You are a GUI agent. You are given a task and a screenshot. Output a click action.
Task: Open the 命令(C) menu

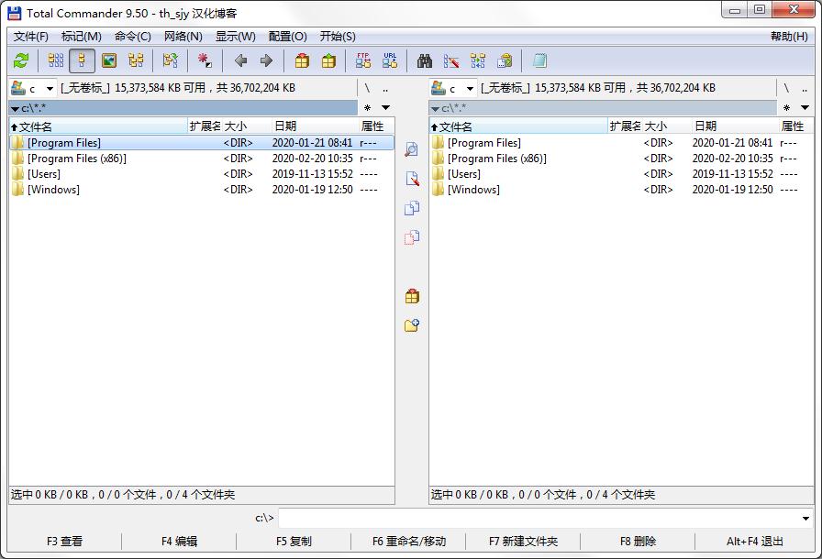133,36
